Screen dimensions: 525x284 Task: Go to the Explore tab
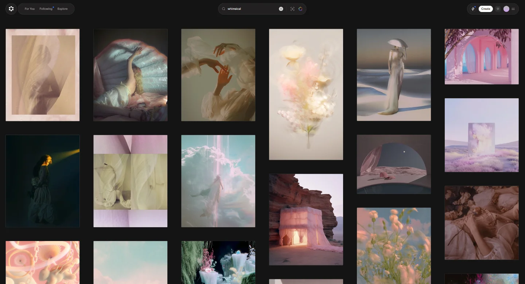[x=62, y=9]
